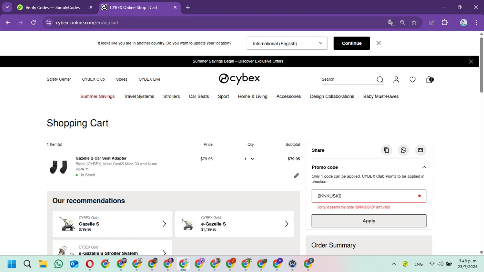Collapse the Promo code section
This screenshot has height=272, width=484.
tap(424, 167)
